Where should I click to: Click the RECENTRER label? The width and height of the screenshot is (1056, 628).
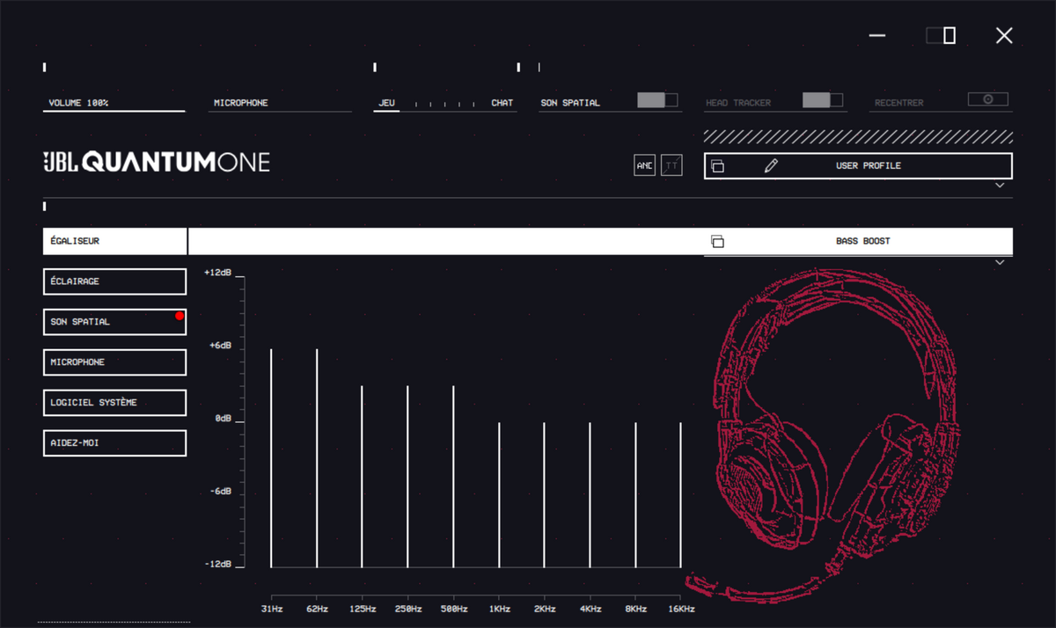899,103
